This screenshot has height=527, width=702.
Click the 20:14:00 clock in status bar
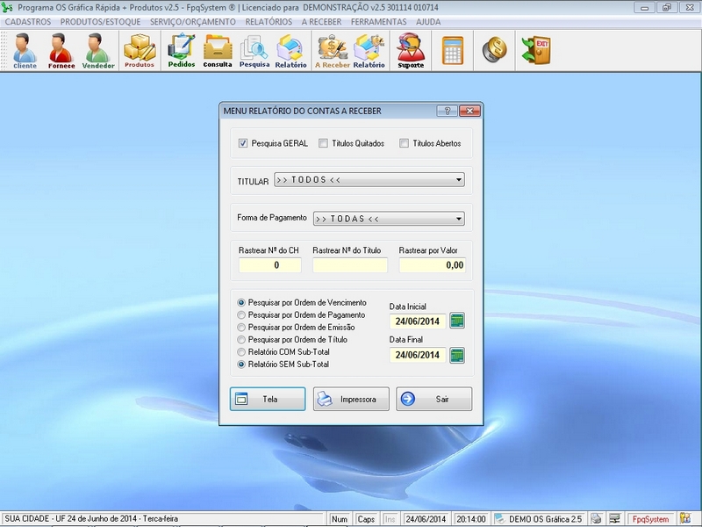471,519
